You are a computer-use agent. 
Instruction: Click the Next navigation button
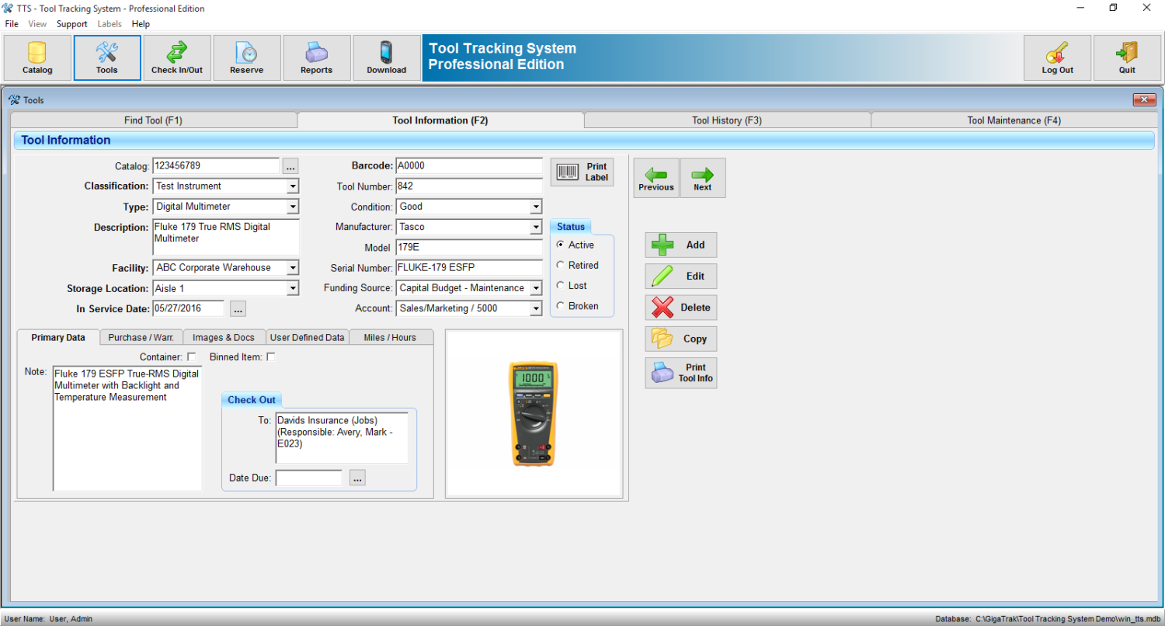coord(702,178)
